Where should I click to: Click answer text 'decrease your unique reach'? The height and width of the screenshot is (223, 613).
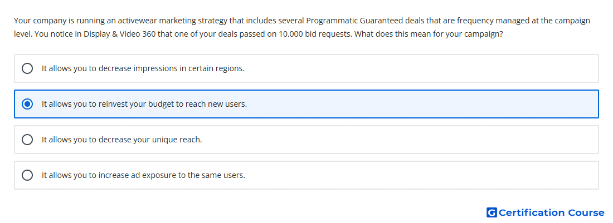[x=122, y=140]
